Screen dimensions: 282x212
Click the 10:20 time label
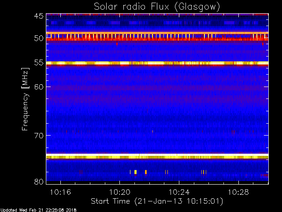[x=120, y=192]
